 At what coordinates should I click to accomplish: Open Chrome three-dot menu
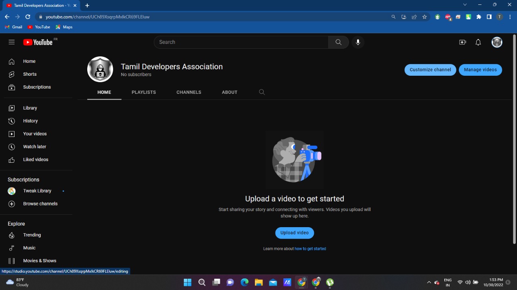pyautogui.click(x=510, y=17)
